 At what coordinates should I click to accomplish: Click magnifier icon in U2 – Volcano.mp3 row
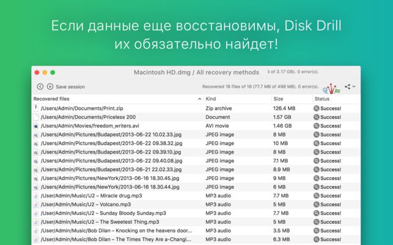pyautogui.click(x=317, y=205)
